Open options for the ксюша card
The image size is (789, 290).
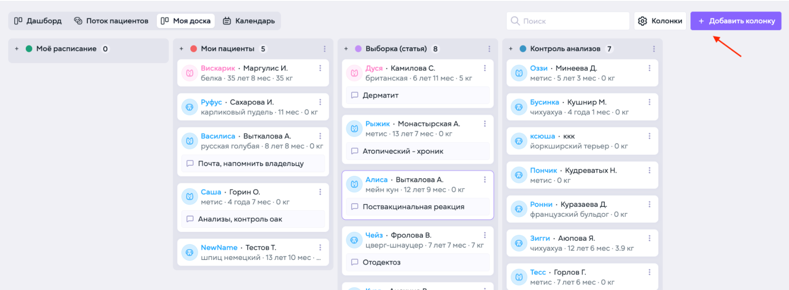650,136
